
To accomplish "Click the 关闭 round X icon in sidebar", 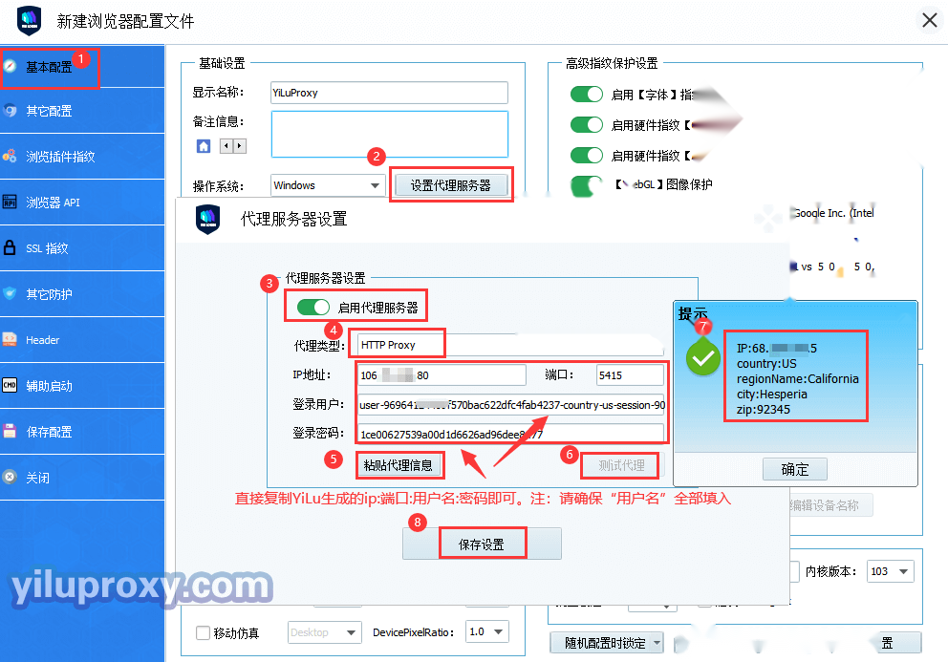I will pyautogui.click(x=10, y=477).
